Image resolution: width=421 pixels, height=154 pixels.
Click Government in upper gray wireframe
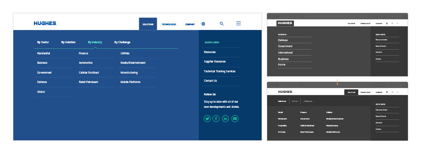[x=285, y=46]
